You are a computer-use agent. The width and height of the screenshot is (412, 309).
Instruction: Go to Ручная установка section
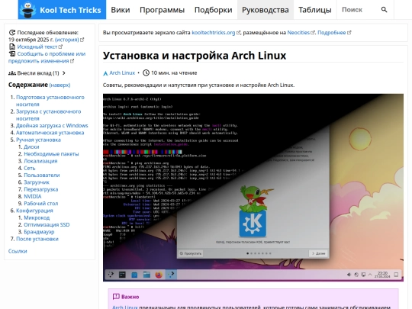point(38,140)
